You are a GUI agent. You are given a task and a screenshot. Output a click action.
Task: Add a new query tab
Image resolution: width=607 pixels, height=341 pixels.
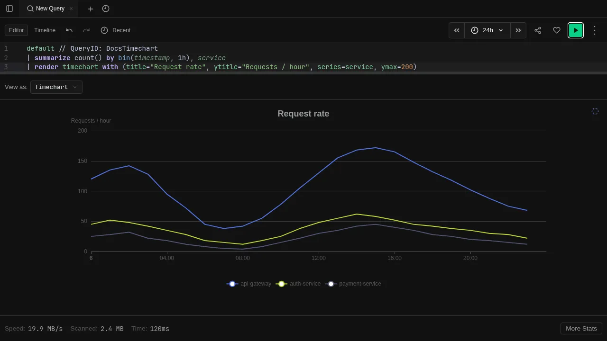[91, 9]
